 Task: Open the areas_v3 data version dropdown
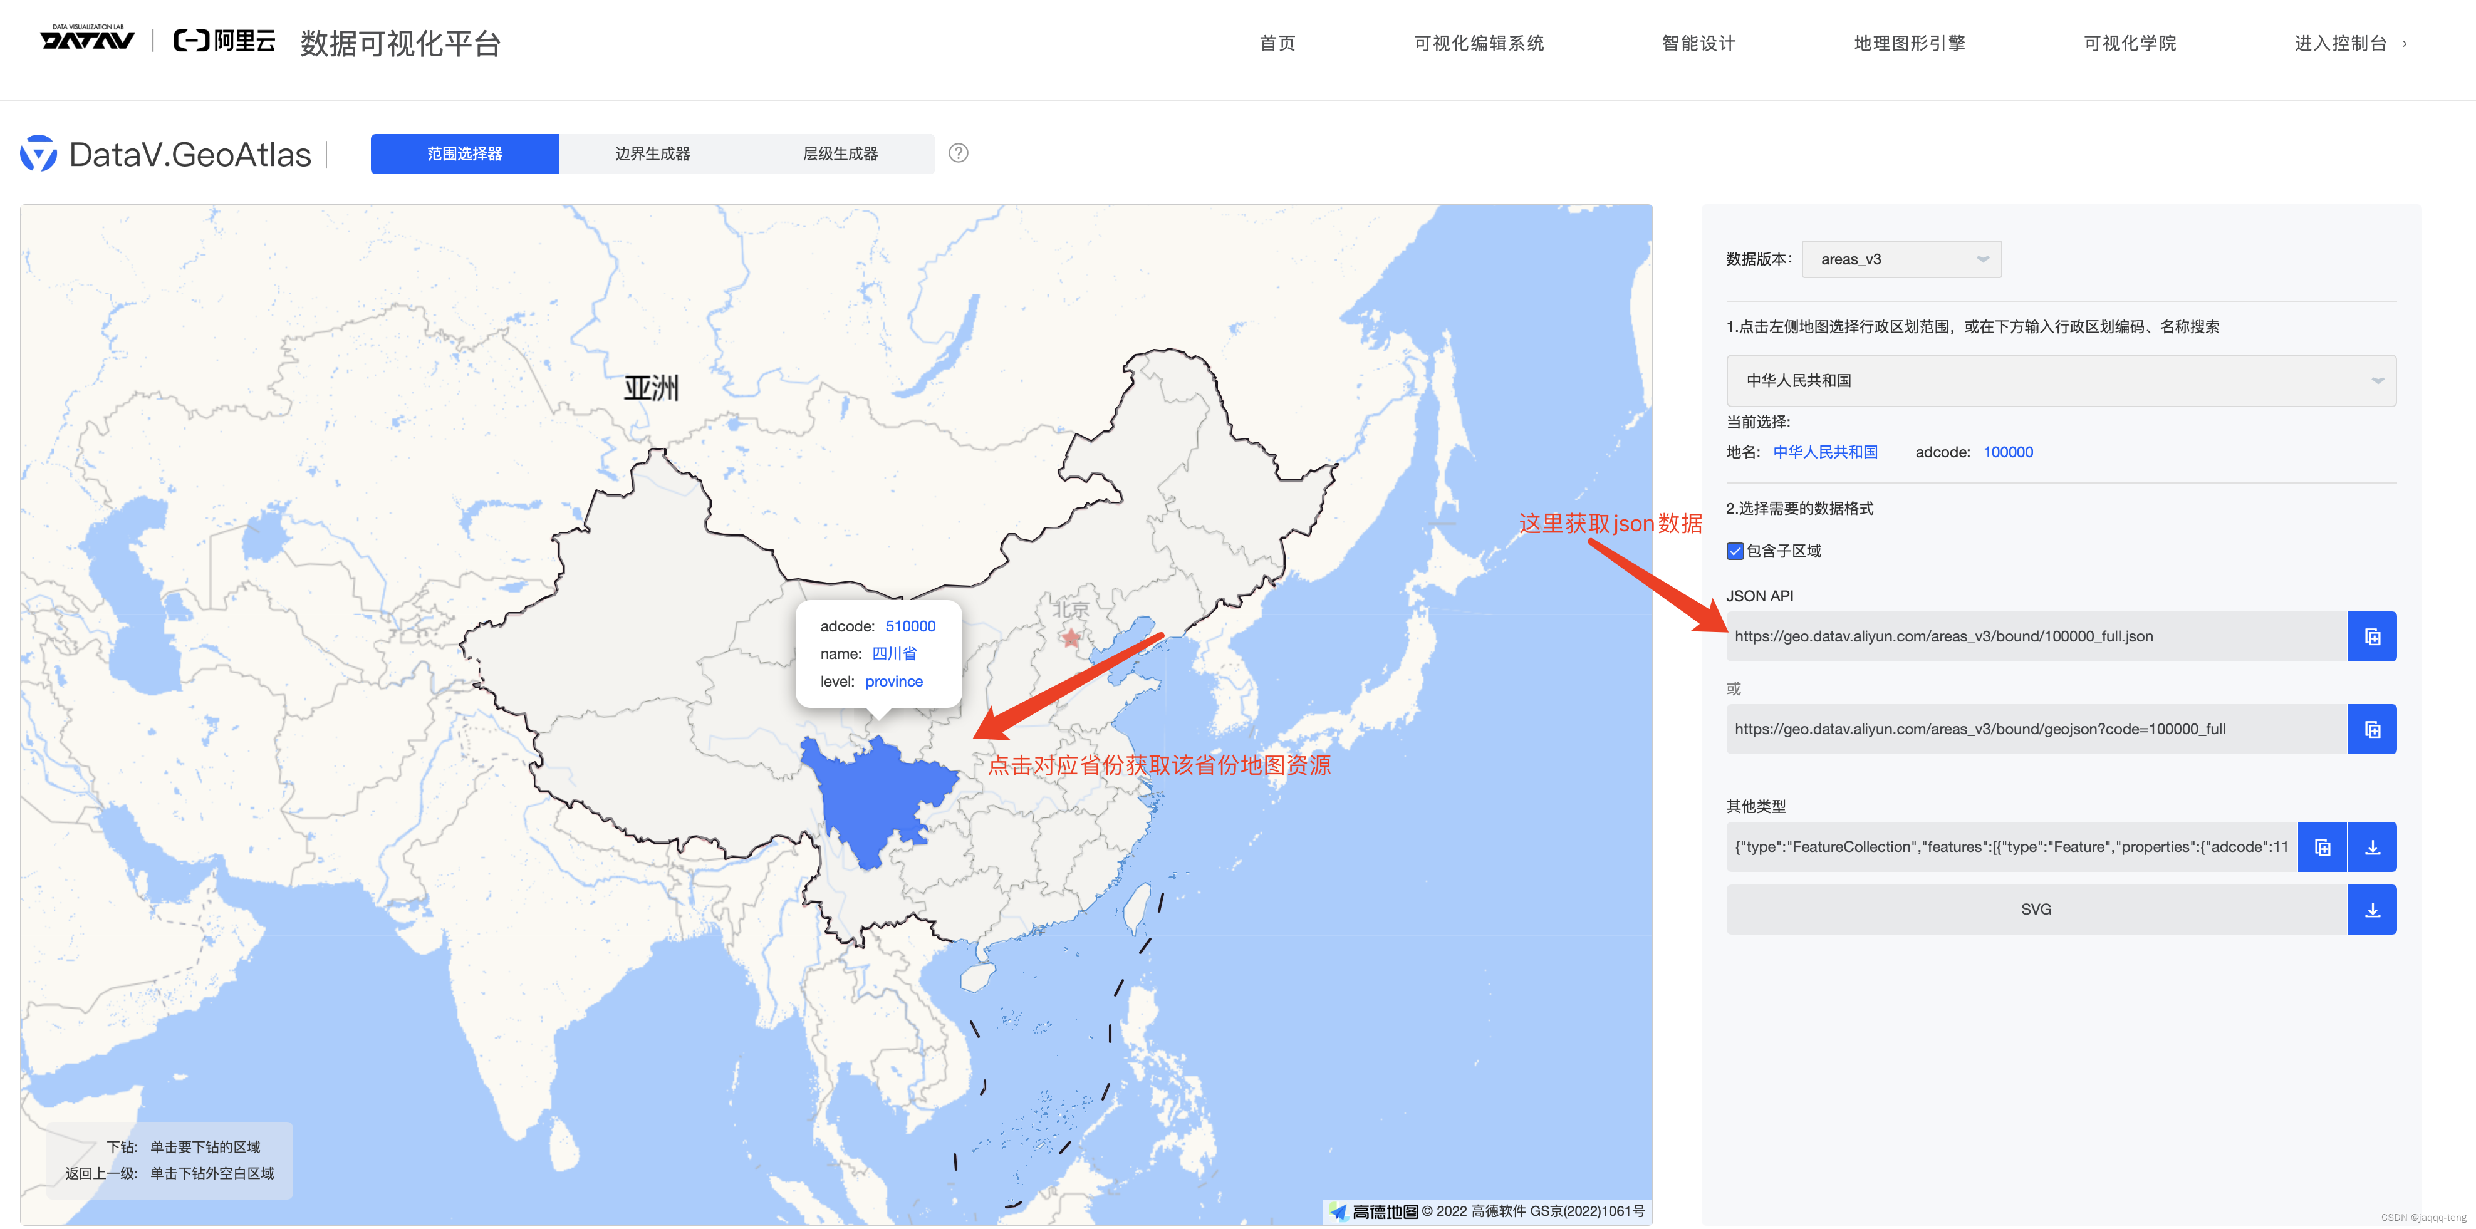coord(1900,259)
